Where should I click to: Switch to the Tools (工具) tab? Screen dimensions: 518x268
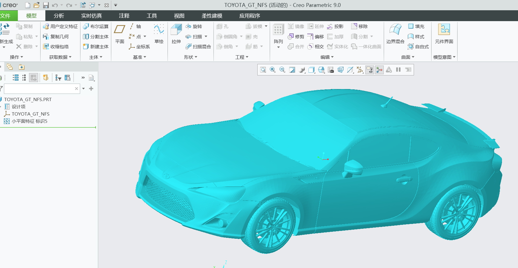click(152, 16)
